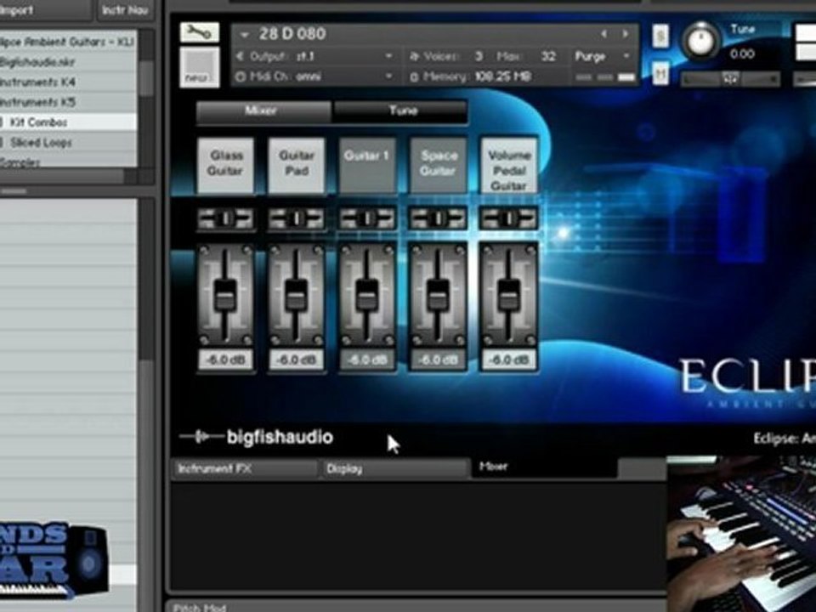Click the Guitar 1 -6.0 dB value
The image size is (816, 612).
coord(367,360)
